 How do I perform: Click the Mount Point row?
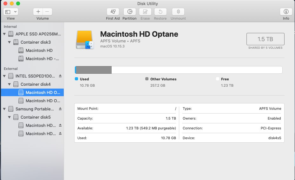click(127, 109)
